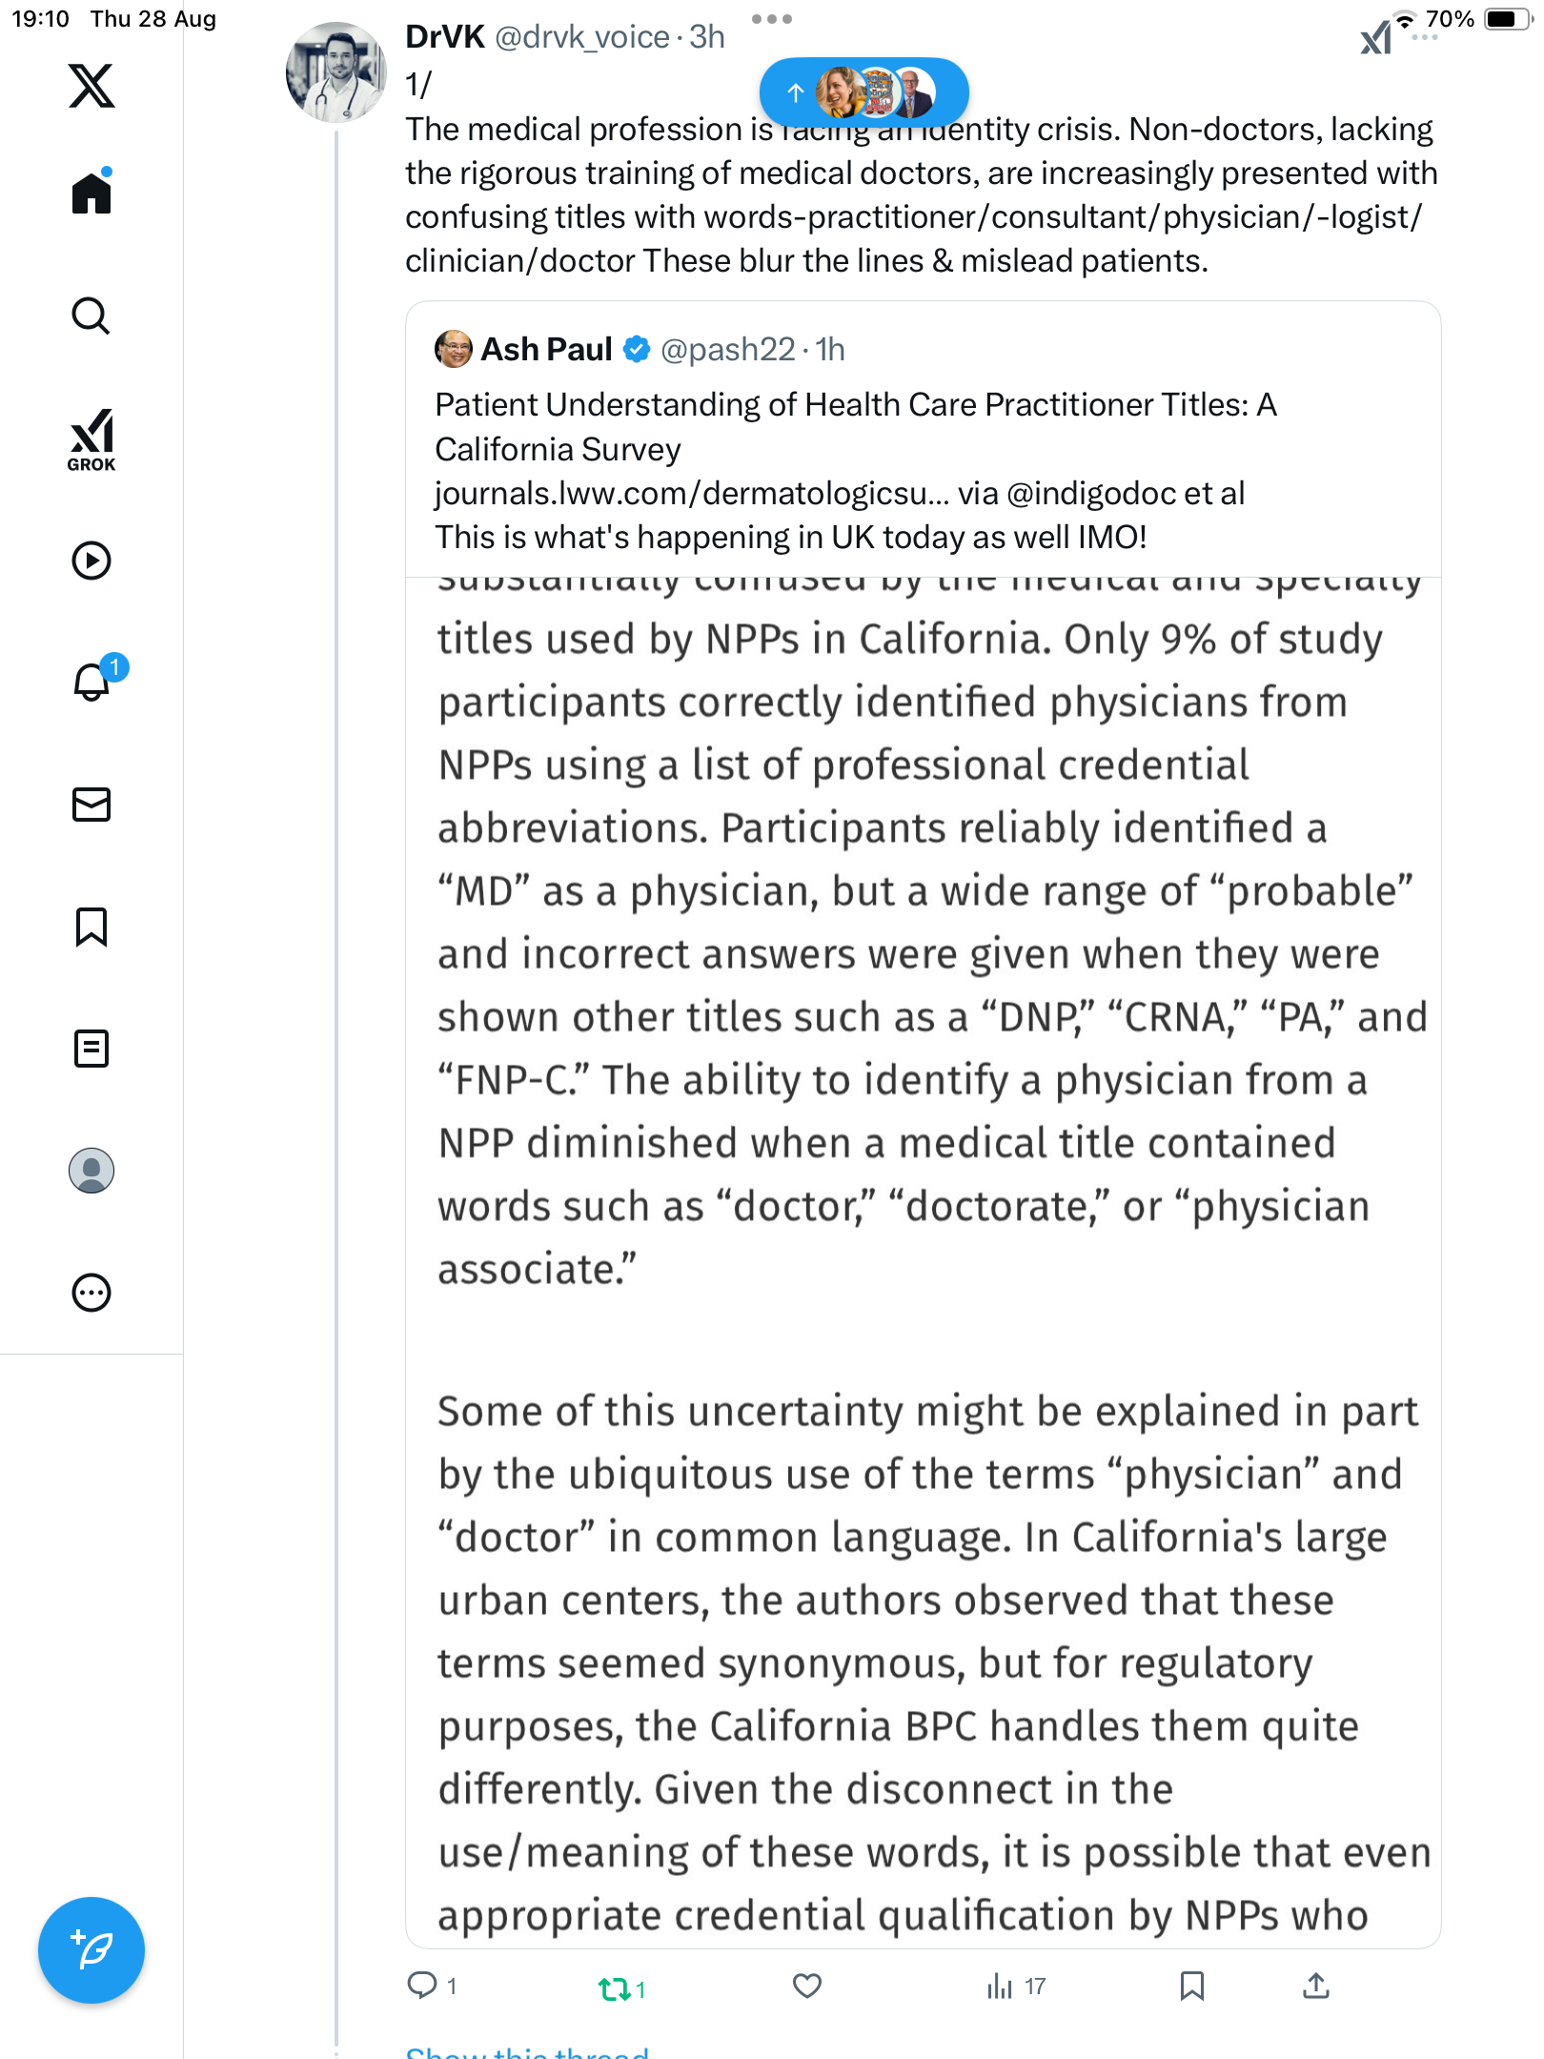Go to the Home timeline
1544x2059 pixels.
point(91,194)
